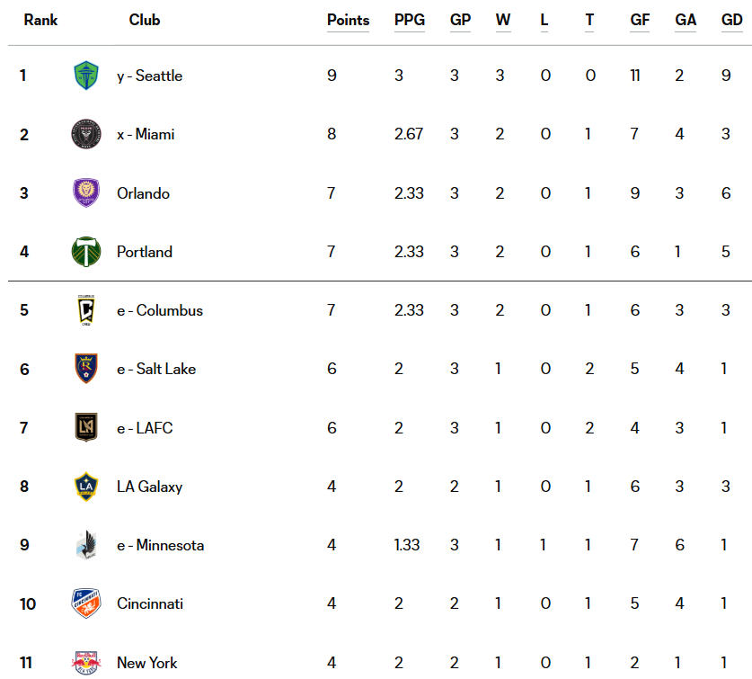Click the Real Salt Lake shield icon
This screenshot has height=679, width=752.
click(x=86, y=369)
